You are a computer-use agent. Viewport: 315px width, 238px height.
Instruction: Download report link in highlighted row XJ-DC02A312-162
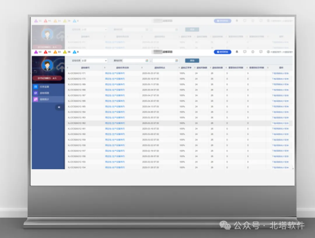[x=280, y=123]
